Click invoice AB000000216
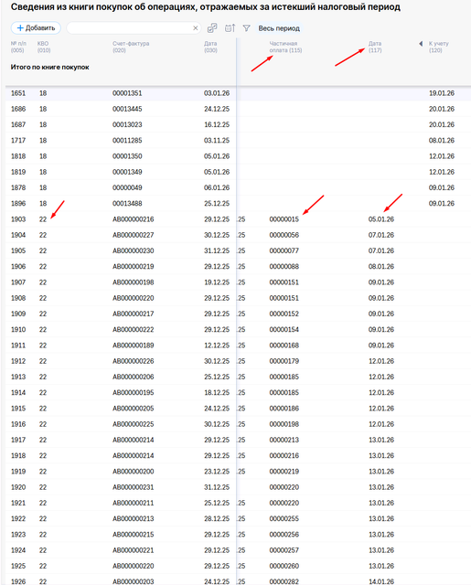 click(134, 219)
